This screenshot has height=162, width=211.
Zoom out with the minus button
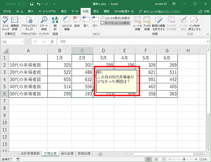tap(170, 159)
